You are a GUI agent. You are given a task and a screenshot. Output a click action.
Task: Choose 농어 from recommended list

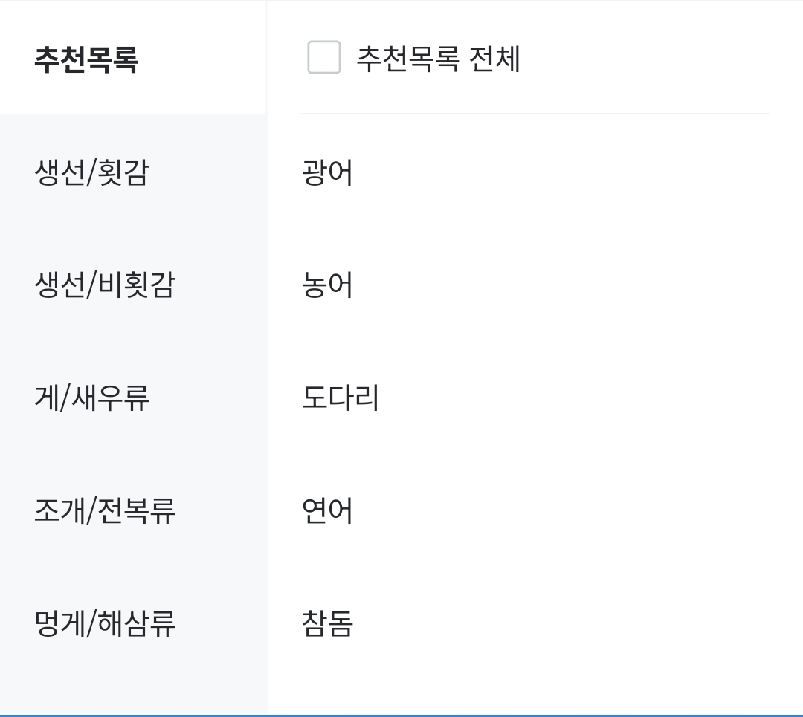(327, 285)
